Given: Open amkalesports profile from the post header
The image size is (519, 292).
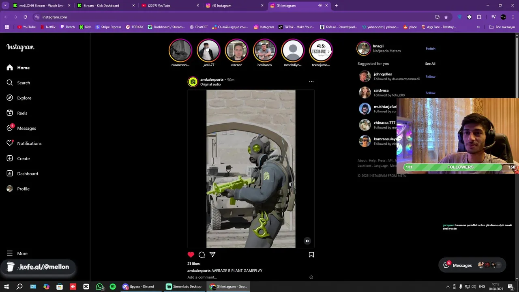Looking at the screenshot, I should click(212, 79).
